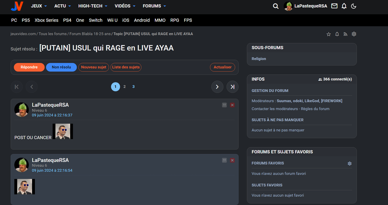Expand the FORUMS dropdown menu
The width and height of the screenshot is (388, 205).
tap(154, 6)
